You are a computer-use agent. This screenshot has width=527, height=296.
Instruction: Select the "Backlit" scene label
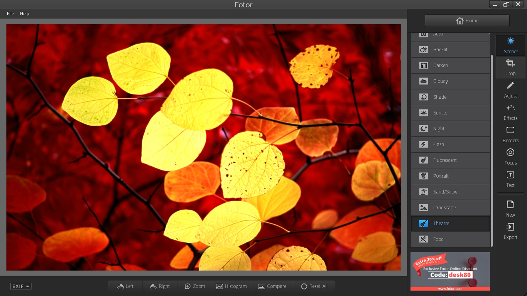coord(440,50)
